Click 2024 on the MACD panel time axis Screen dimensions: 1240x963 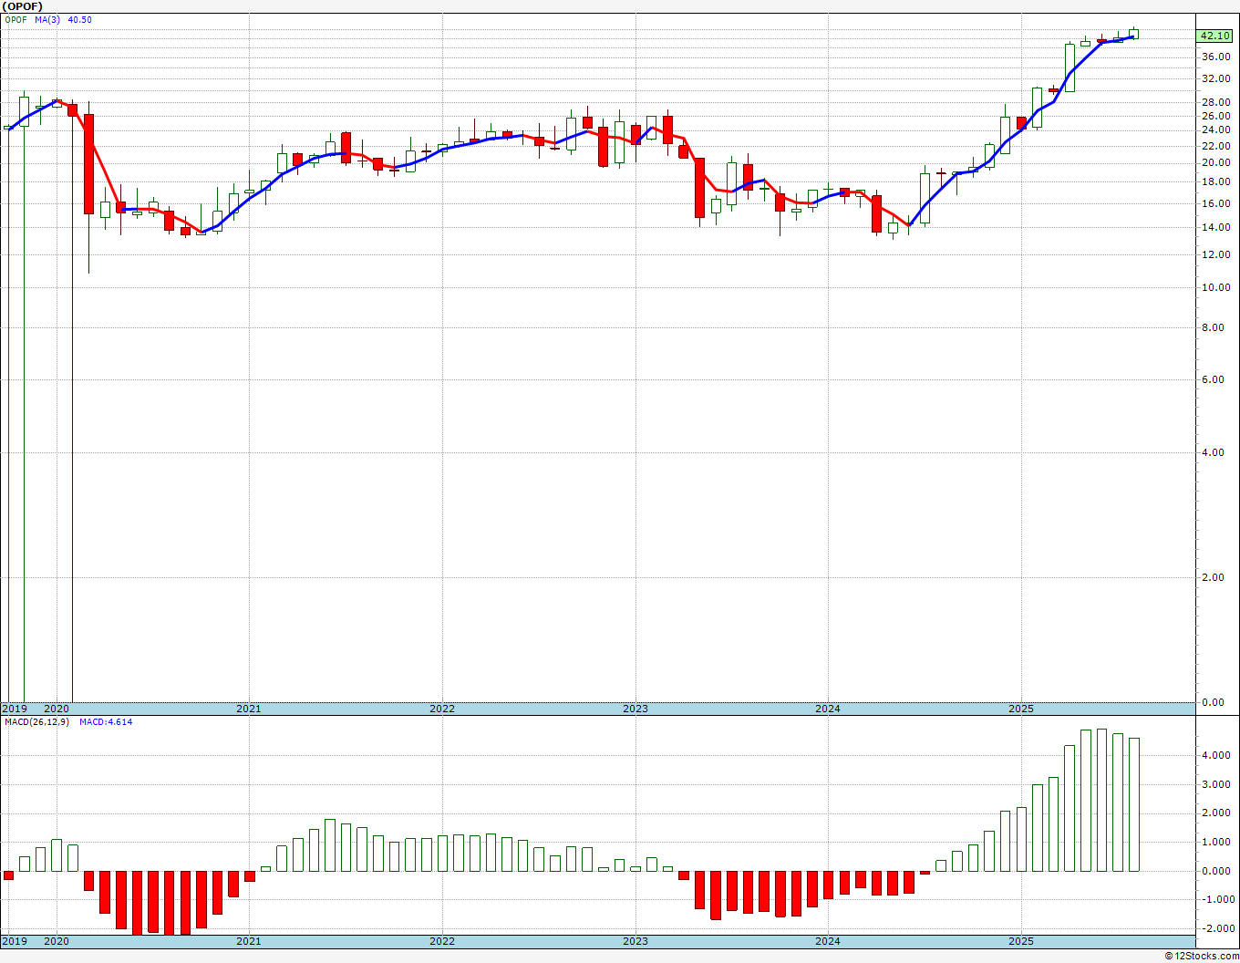coord(828,941)
